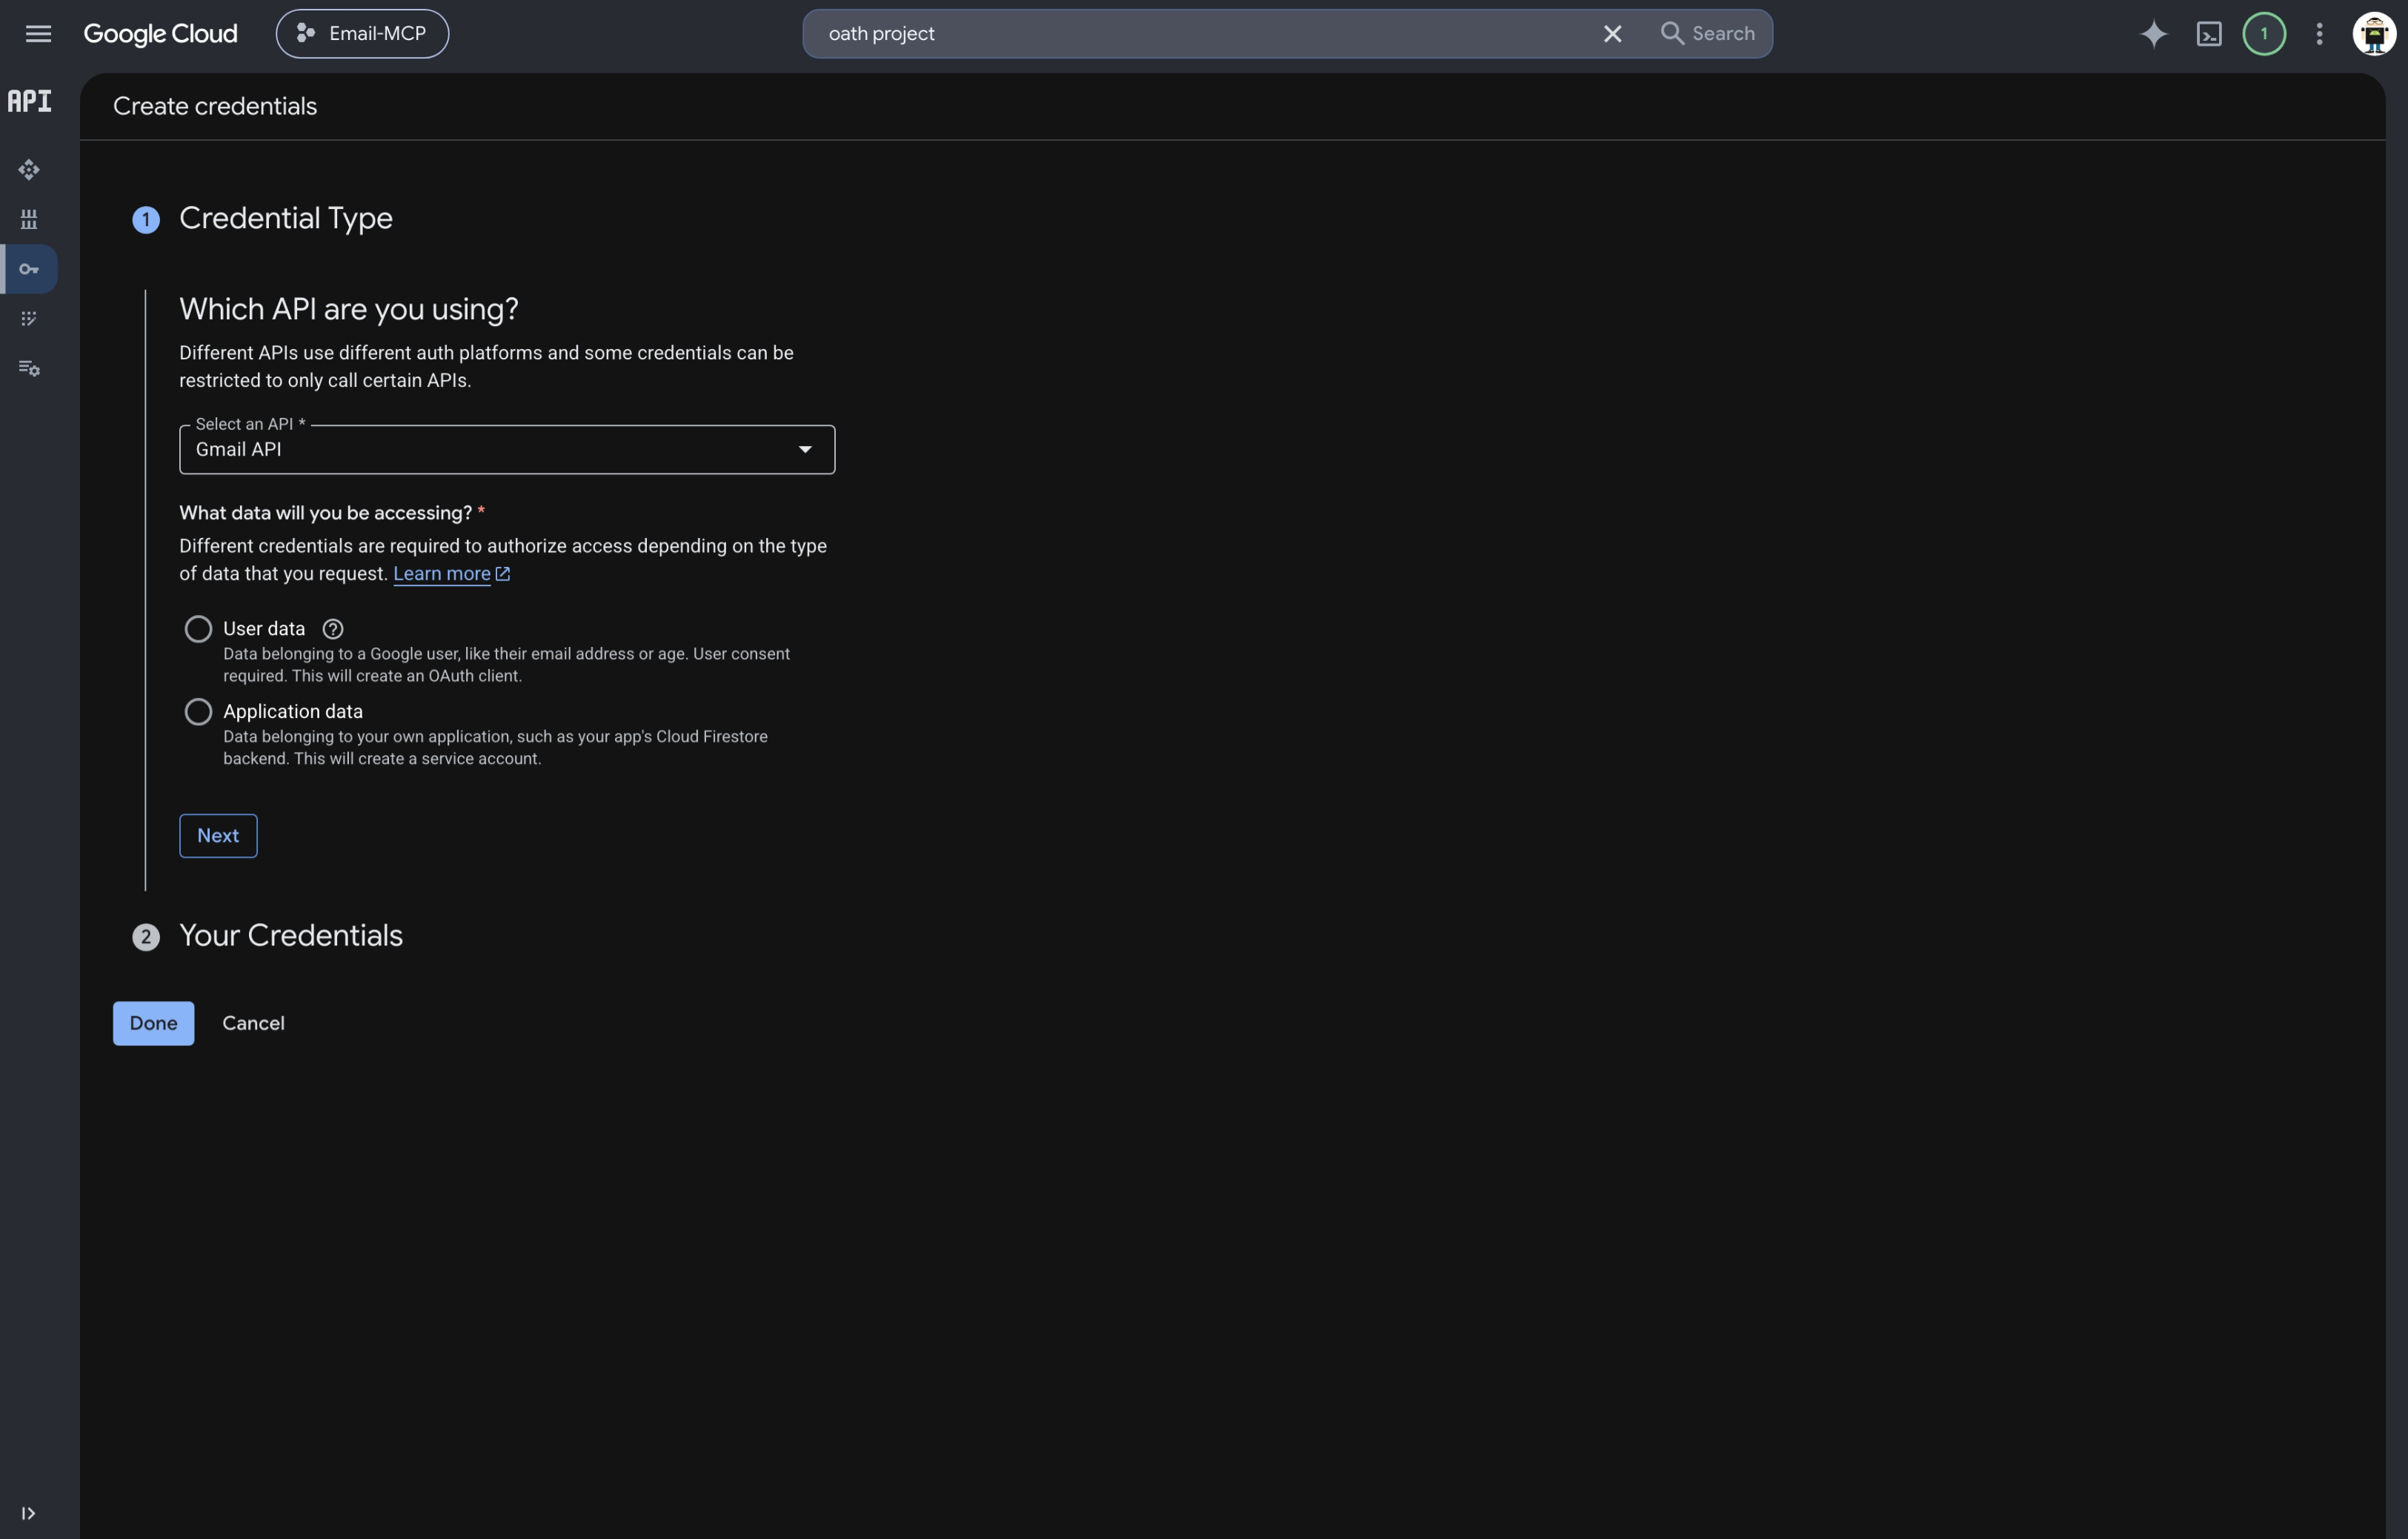Select the User data radio option
Screen dimensions: 2408x1539
tap(198, 629)
